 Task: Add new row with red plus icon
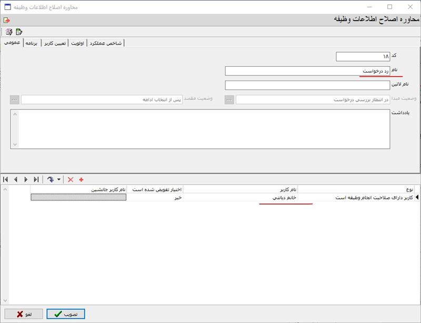coord(81,179)
